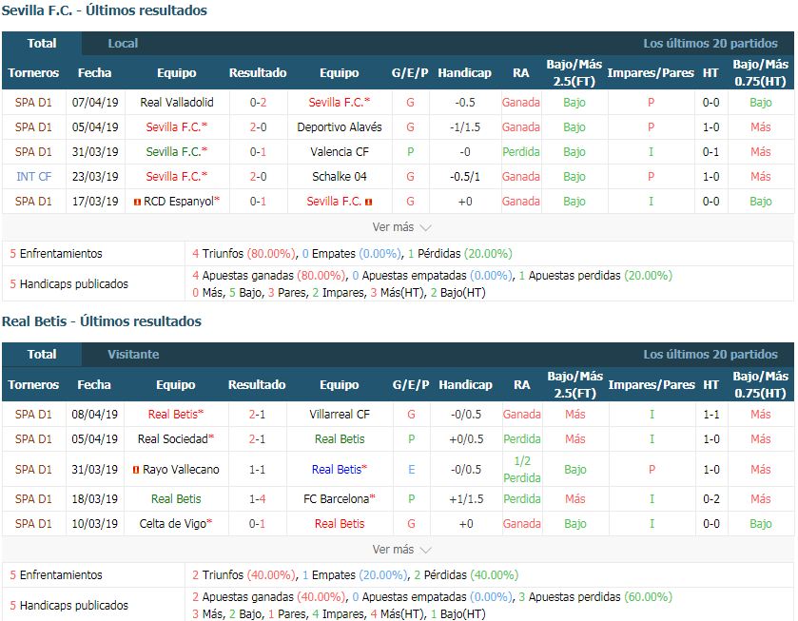Click the date 10/03/19
The width and height of the screenshot is (798, 621).
pos(95,523)
